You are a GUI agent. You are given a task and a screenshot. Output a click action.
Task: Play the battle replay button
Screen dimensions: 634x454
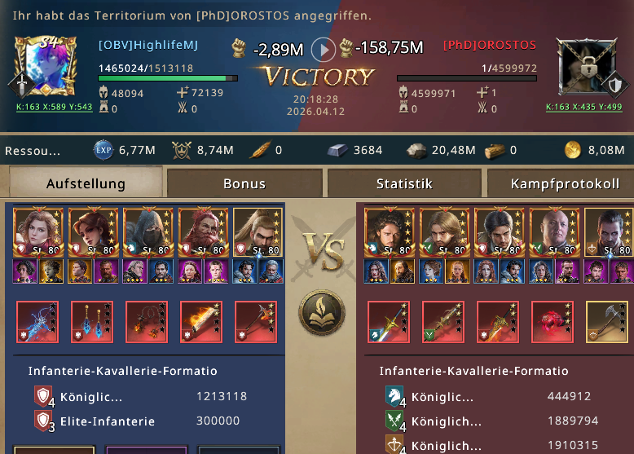(323, 50)
